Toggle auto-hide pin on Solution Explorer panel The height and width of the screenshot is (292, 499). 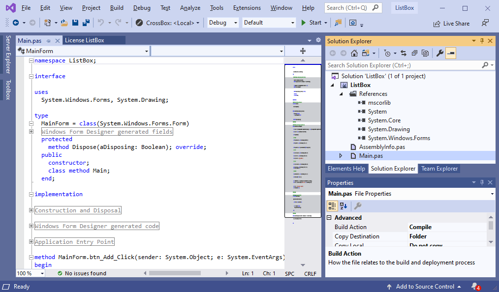[482, 41]
